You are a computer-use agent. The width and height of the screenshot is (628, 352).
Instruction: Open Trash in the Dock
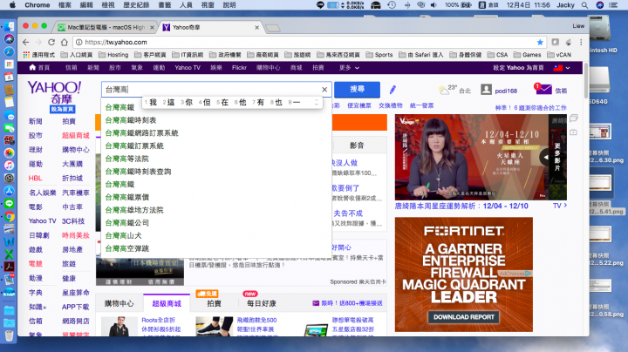coord(9,335)
